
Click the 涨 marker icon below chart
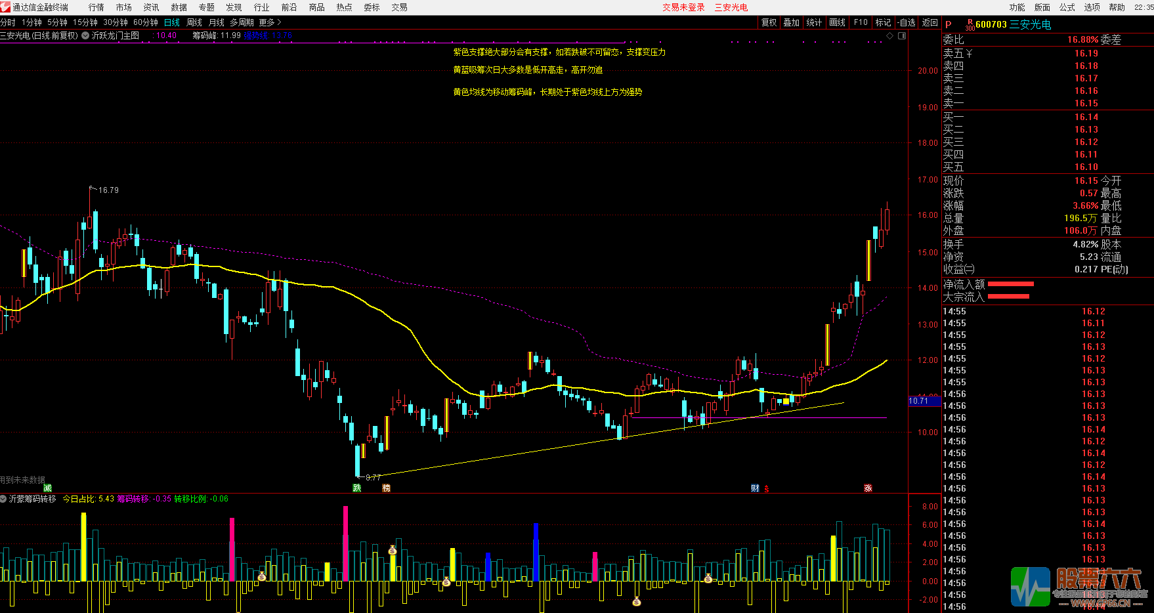coord(868,488)
